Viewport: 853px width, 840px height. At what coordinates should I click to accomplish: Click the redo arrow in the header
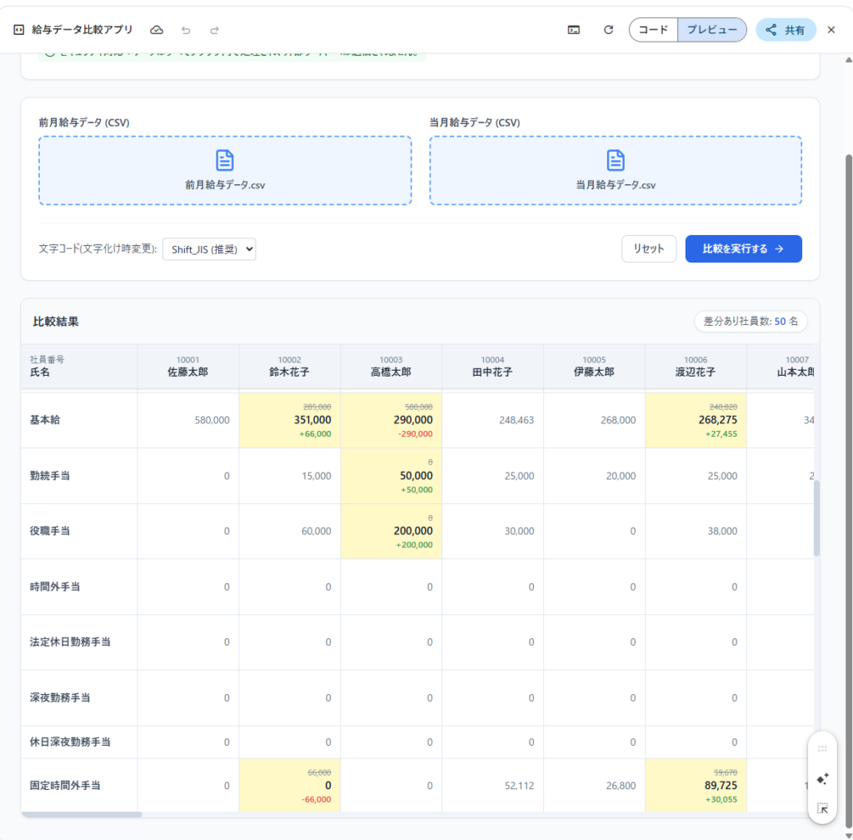[214, 30]
